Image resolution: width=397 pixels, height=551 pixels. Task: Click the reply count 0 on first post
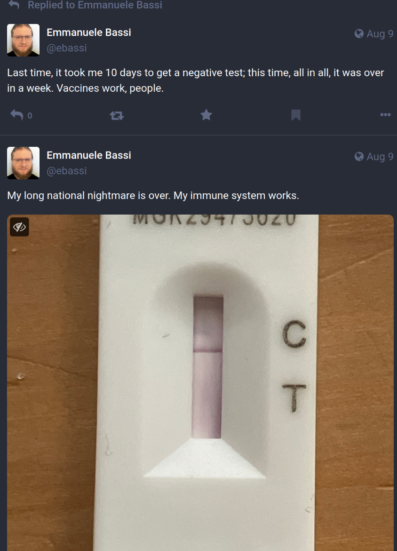[x=30, y=116]
